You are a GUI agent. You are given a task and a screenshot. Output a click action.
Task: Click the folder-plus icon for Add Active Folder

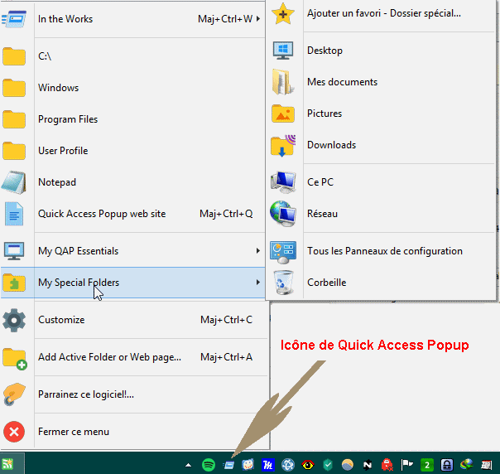(15, 359)
